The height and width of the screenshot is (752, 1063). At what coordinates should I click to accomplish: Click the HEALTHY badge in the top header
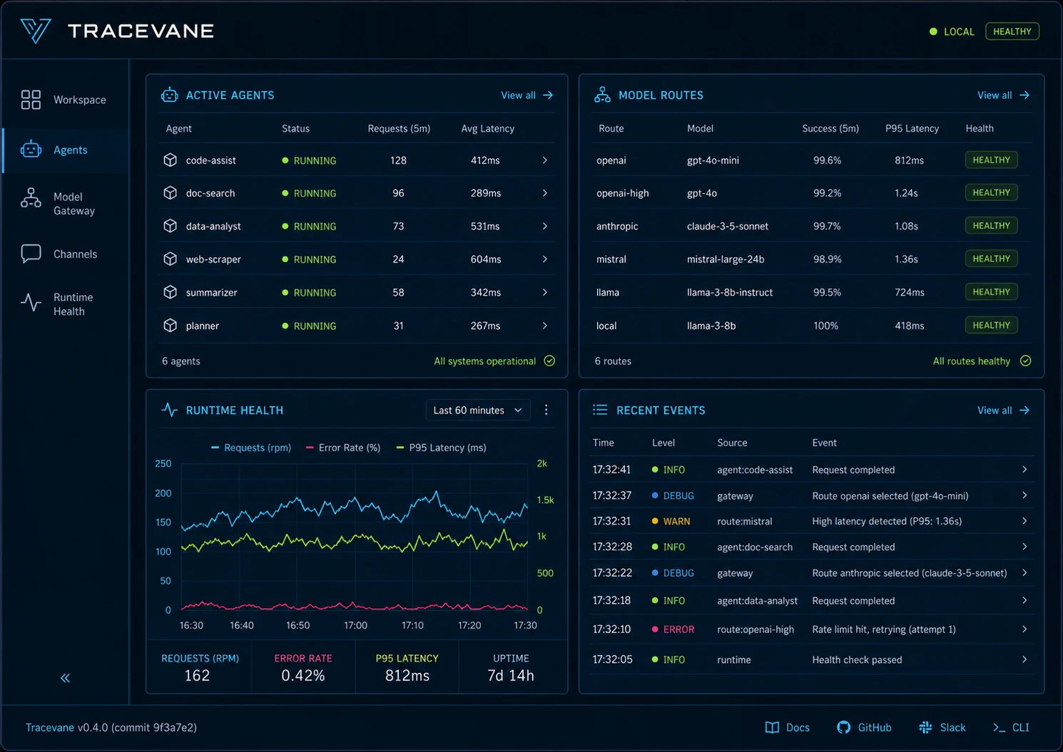(1012, 31)
